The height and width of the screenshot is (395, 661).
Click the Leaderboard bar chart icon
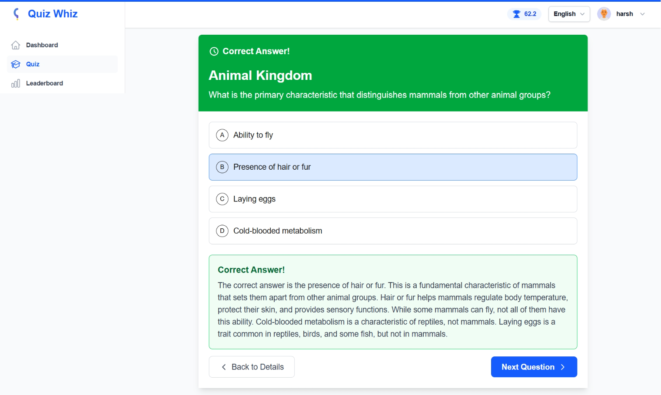coord(16,83)
